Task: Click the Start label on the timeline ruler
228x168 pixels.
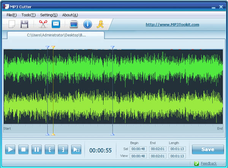Action: point(7,128)
